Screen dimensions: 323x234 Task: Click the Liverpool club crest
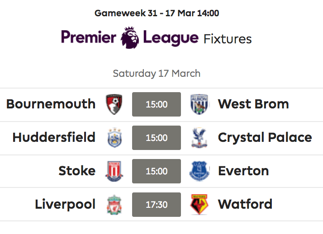tap(114, 205)
